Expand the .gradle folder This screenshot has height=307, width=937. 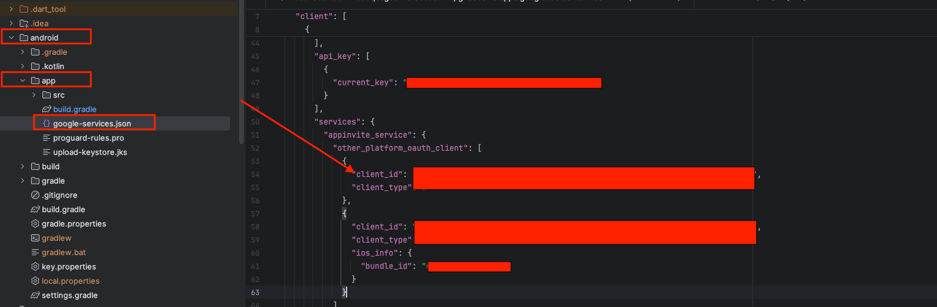(23, 52)
